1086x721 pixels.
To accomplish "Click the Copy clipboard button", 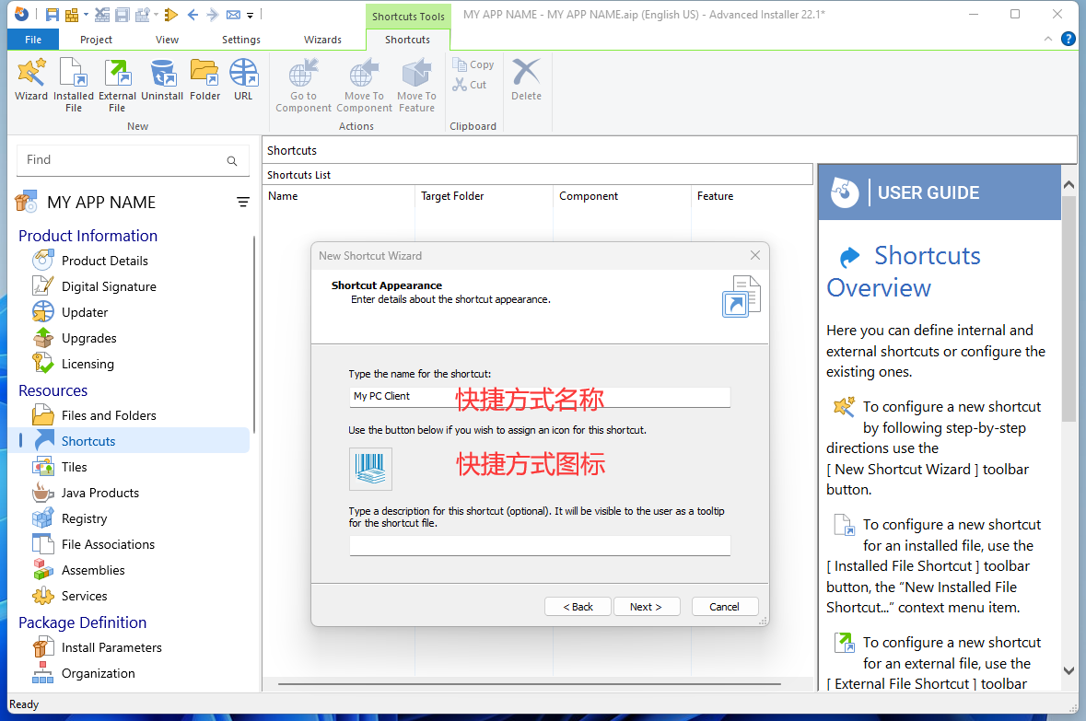I will [x=473, y=64].
